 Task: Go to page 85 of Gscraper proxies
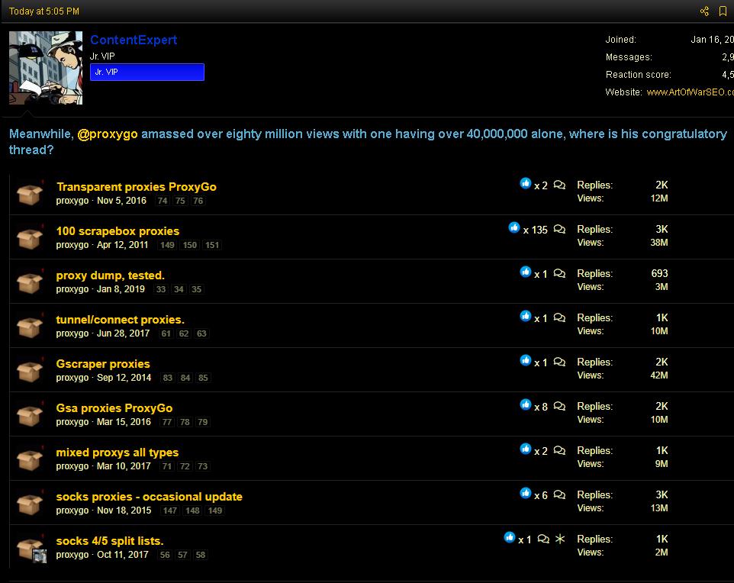pyautogui.click(x=203, y=378)
